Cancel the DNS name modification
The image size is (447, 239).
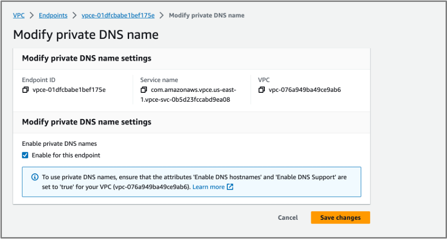[288, 217]
